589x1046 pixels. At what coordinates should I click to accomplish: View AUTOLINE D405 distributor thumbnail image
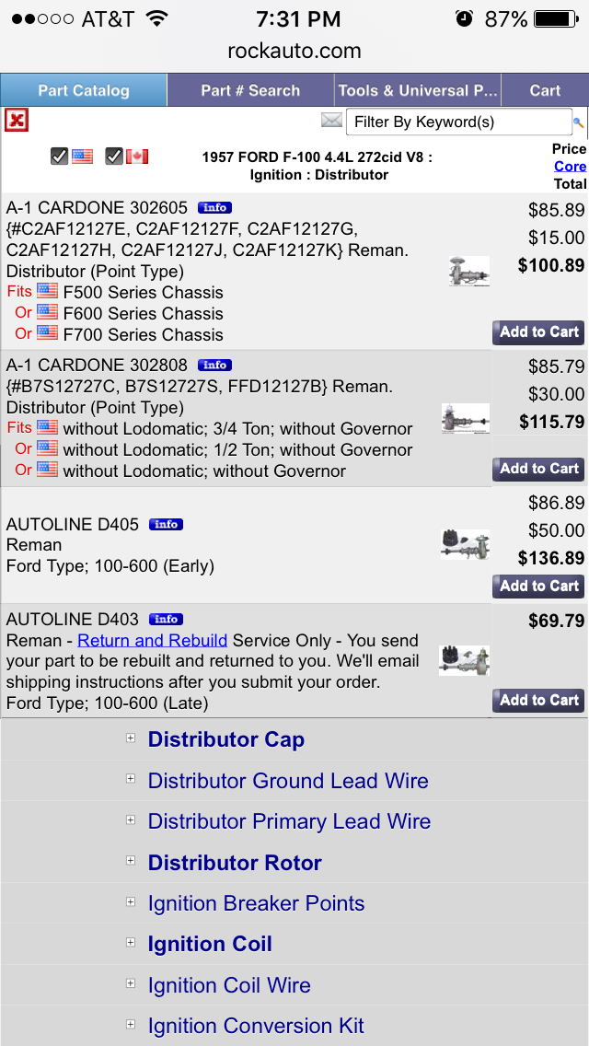pyautogui.click(x=464, y=544)
